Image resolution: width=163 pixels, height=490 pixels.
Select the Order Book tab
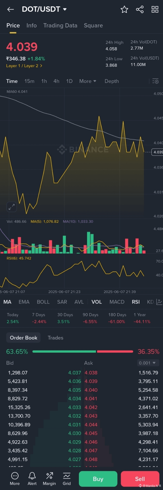tap(24, 338)
